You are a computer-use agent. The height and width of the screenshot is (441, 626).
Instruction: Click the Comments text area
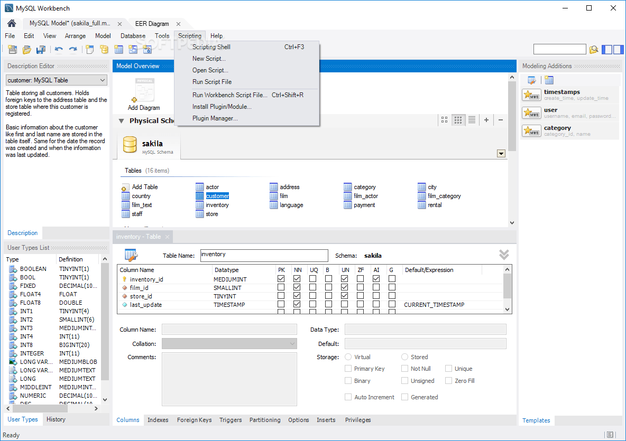coord(229,379)
